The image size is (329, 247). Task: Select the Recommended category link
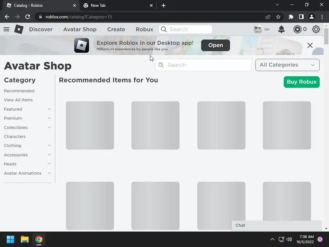19,91
